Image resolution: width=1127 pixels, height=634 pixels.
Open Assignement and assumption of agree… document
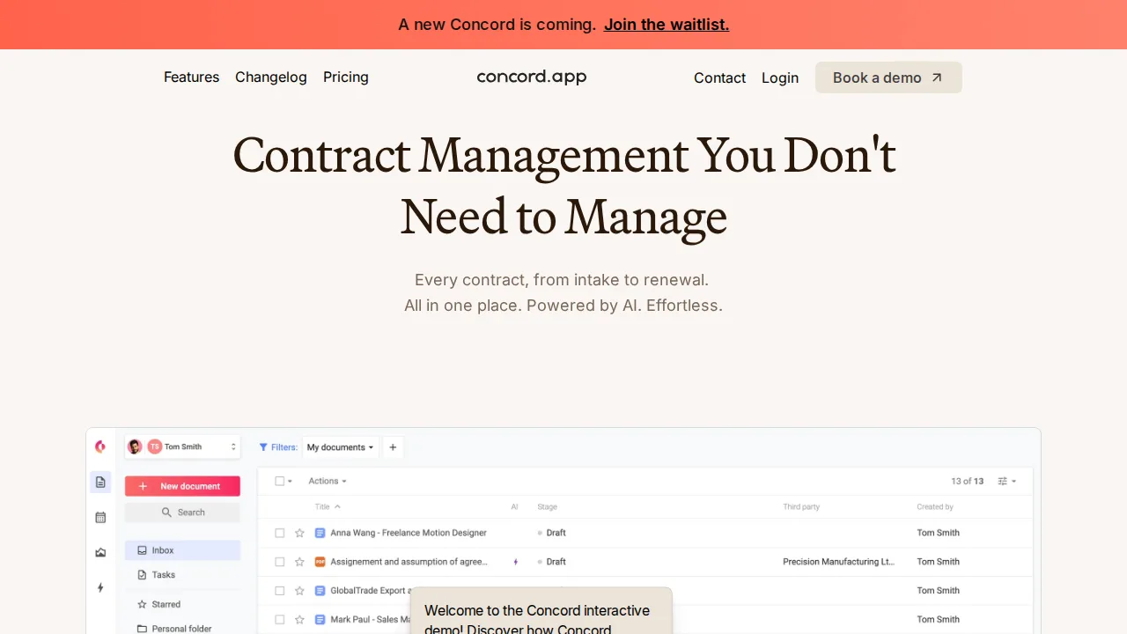409,562
